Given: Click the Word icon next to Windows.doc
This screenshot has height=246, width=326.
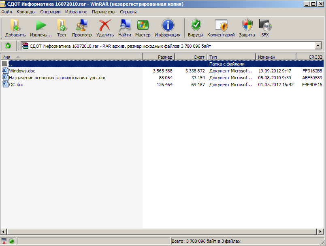Looking at the screenshot, I should coord(5,70).
